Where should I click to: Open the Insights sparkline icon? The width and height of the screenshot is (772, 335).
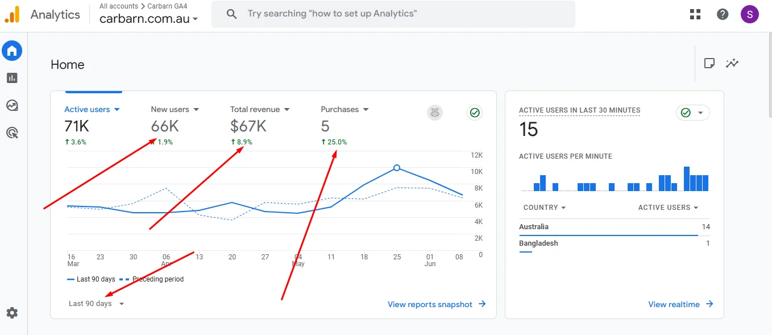coord(732,63)
